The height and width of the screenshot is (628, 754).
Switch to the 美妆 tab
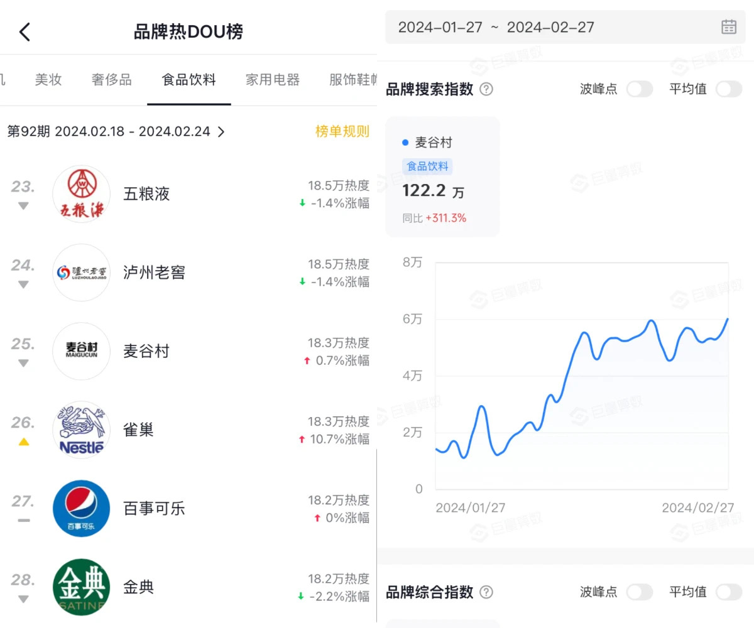(48, 80)
